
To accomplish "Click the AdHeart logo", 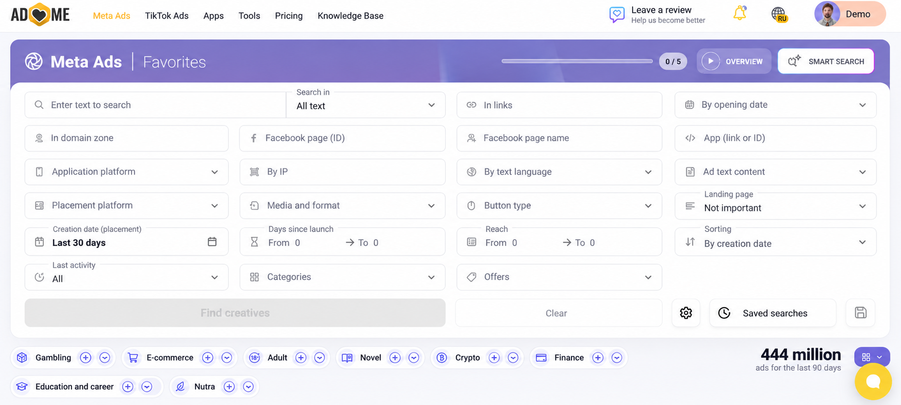I will click(x=40, y=15).
